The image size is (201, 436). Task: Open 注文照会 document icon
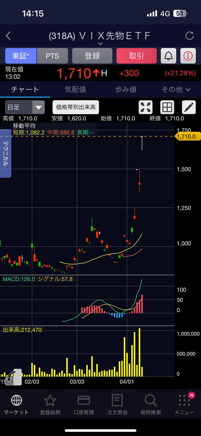(x=117, y=400)
